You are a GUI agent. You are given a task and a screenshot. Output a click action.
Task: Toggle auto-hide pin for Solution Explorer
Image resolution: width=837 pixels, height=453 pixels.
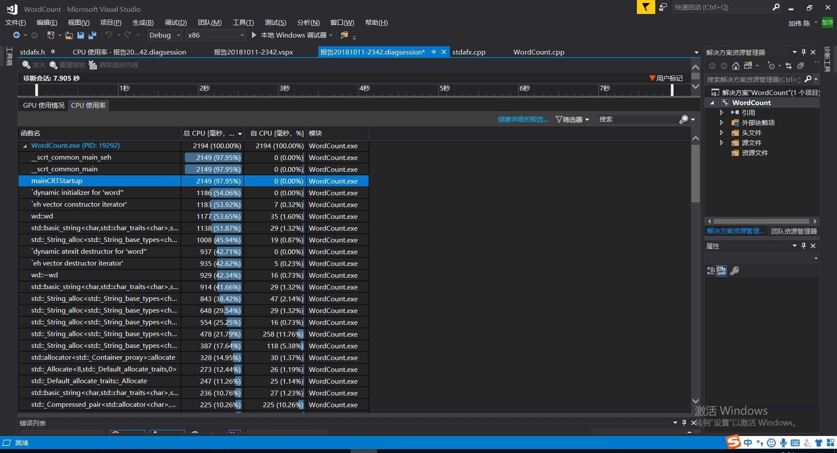(x=803, y=52)
